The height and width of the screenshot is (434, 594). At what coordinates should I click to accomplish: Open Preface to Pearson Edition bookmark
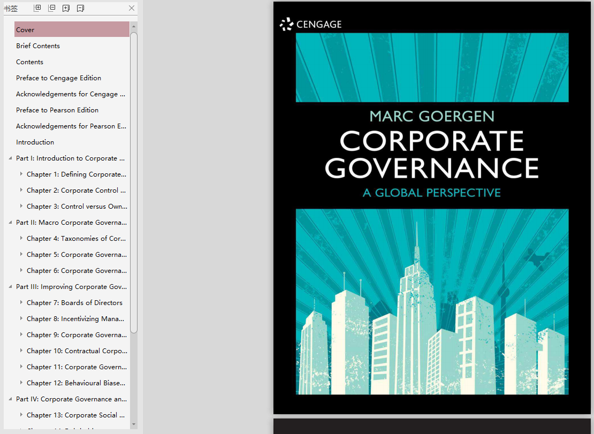pyautogui.click(x=57, y=110)
